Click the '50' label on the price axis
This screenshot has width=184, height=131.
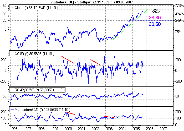pyautogui.click(x=5, y=6)
